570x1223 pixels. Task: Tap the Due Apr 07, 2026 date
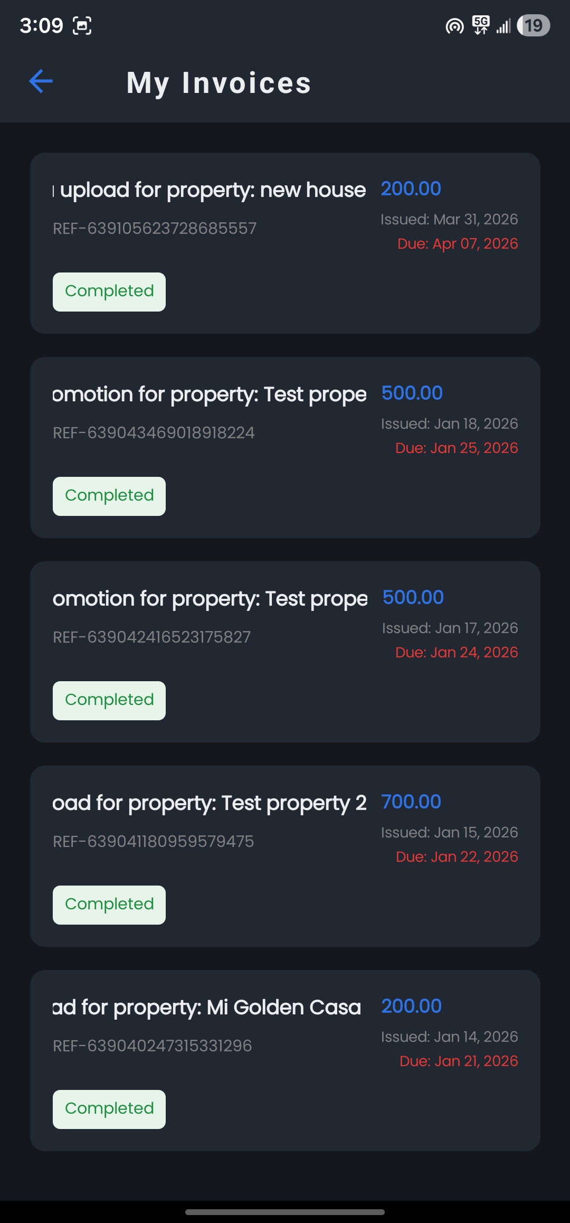pyautogui.click(x=458, y=243)
